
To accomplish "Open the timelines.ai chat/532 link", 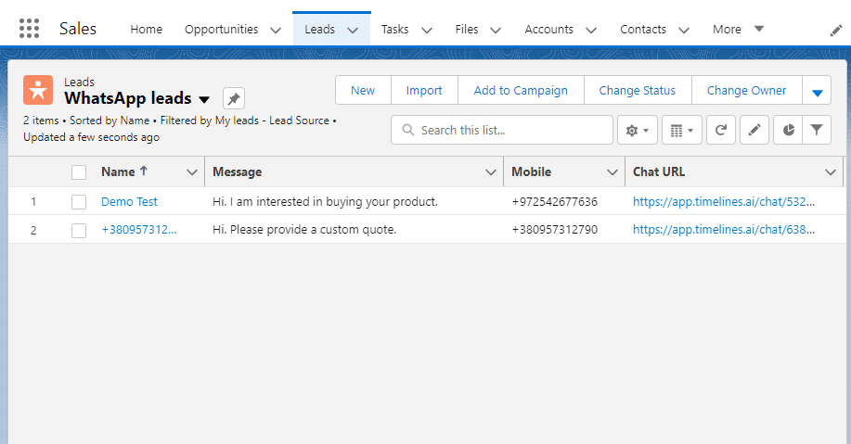I will click(724, 202).
